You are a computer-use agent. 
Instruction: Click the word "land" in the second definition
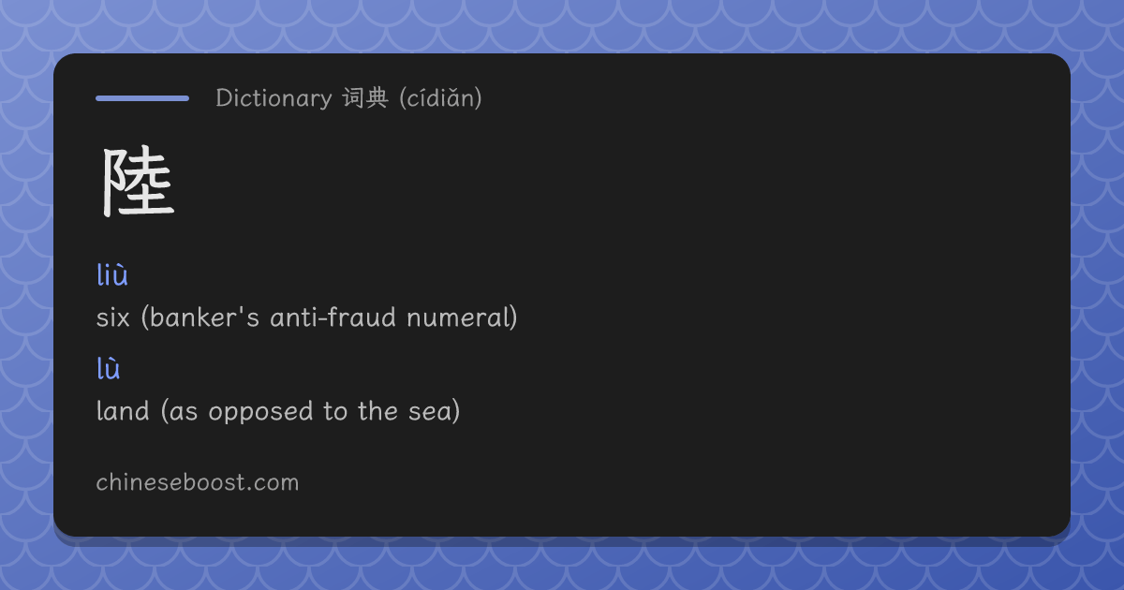click(123, 411)
